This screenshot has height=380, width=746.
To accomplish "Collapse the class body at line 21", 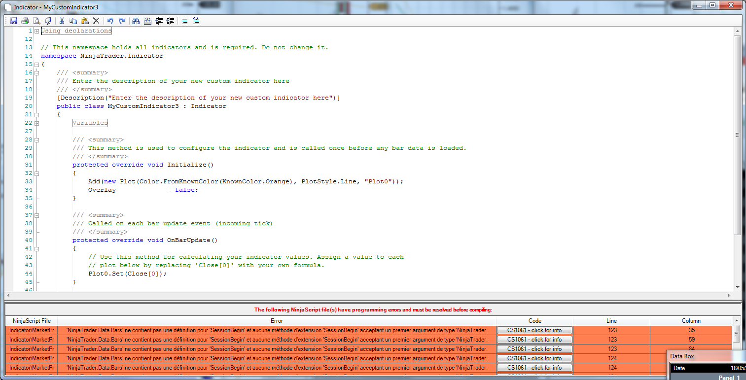I will pos(37,115).
